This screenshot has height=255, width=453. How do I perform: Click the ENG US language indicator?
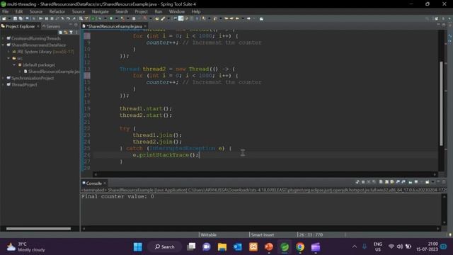(x=377, y=247)
